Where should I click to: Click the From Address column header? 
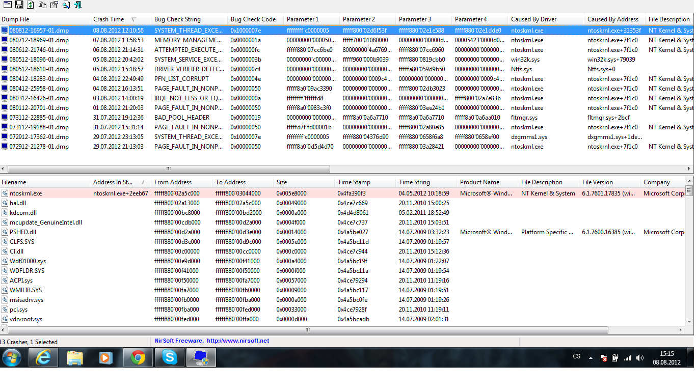[x=182, y=182]
